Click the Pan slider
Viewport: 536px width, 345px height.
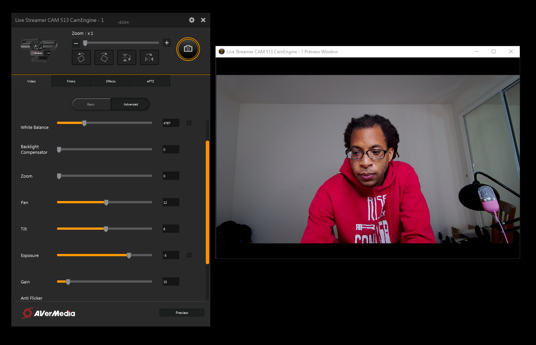click(104, 202)
